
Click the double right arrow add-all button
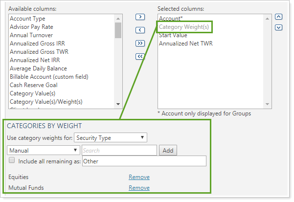pos(140,43)
